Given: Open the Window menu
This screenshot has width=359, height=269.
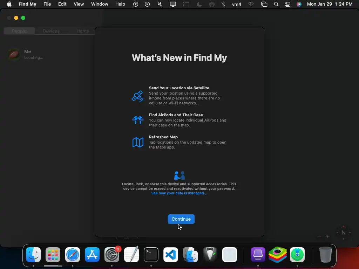Looking at the screenshot, I should click(x=100, y=4).
